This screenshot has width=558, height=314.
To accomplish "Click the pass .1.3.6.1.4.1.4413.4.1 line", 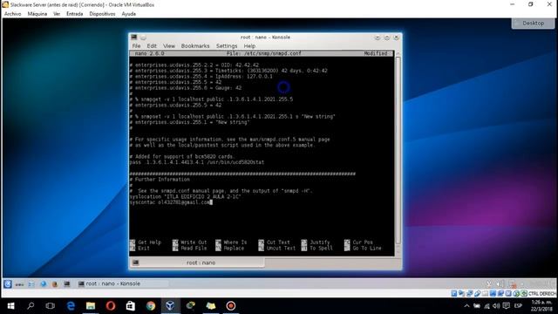I will pyautogui.click(x=197, y=162).
